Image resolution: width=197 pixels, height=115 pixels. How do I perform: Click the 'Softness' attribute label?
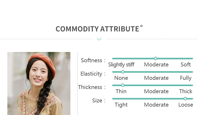(x=91, y=60)
